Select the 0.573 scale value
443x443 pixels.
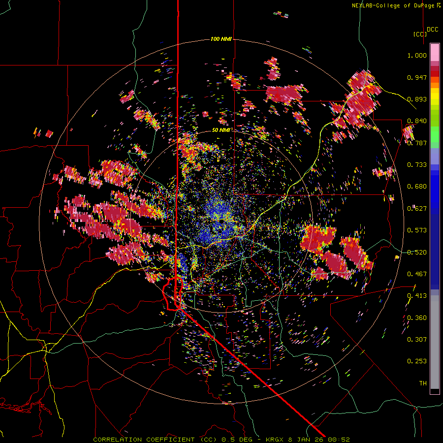coord(417,230)
